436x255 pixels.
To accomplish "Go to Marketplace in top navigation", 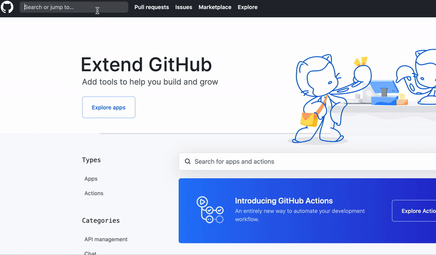I will pos(215,7).
